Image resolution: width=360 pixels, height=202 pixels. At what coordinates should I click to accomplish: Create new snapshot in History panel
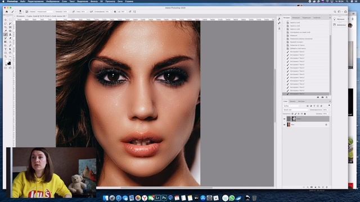[322, 97]
